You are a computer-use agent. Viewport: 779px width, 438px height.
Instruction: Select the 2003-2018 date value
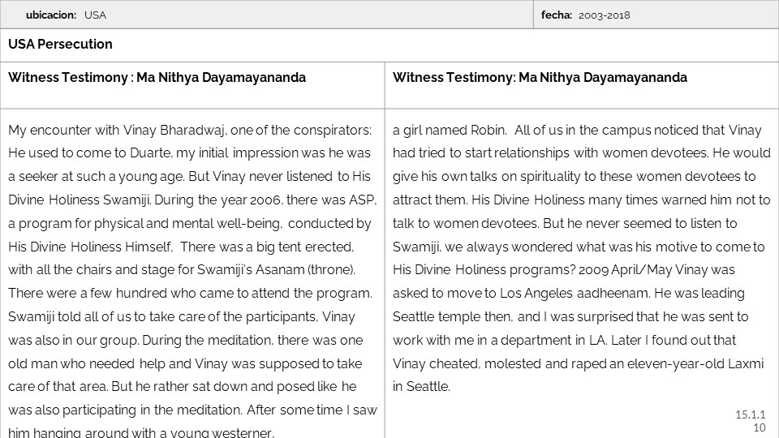(x=605, y=15)
